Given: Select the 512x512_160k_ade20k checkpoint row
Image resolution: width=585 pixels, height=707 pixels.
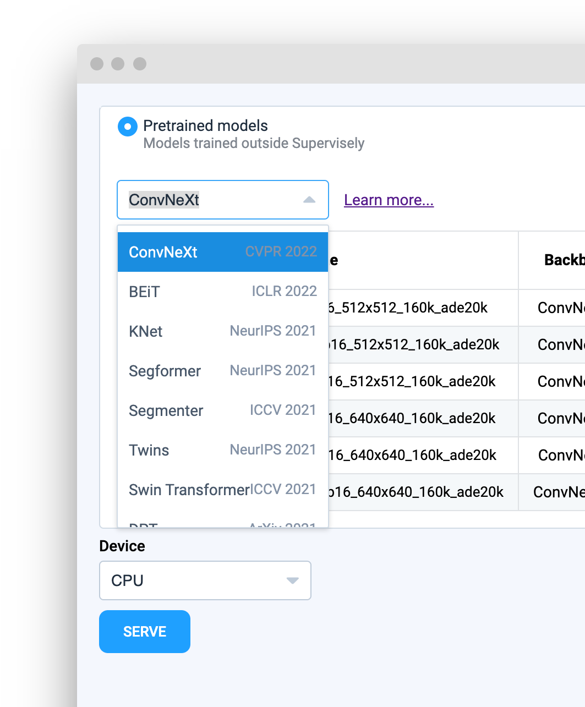Looking at the screenshot, I should 429,308.
